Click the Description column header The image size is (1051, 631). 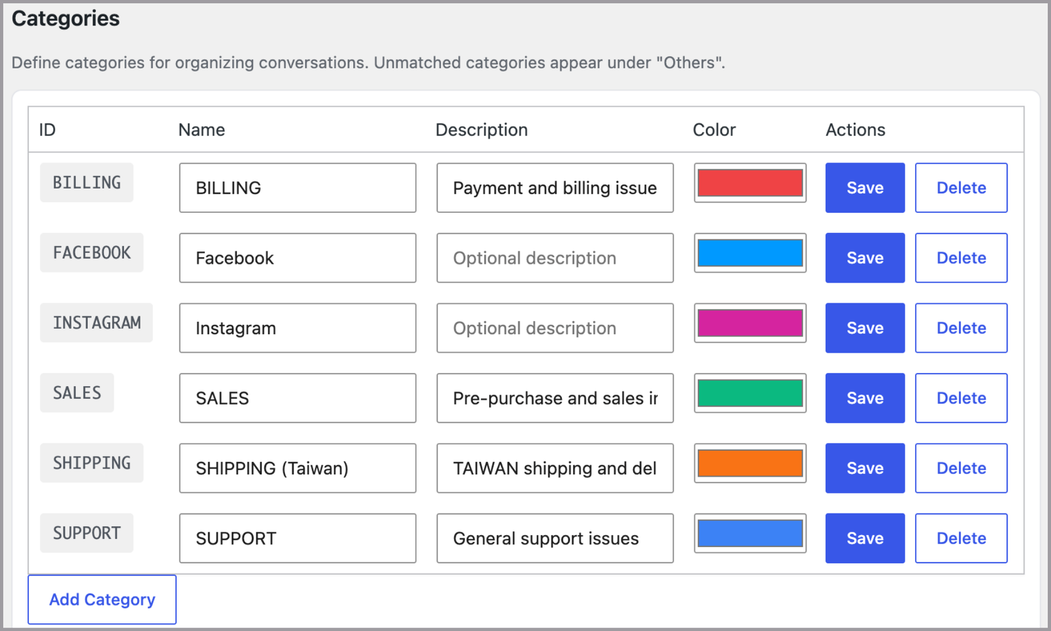pos(481,130)
